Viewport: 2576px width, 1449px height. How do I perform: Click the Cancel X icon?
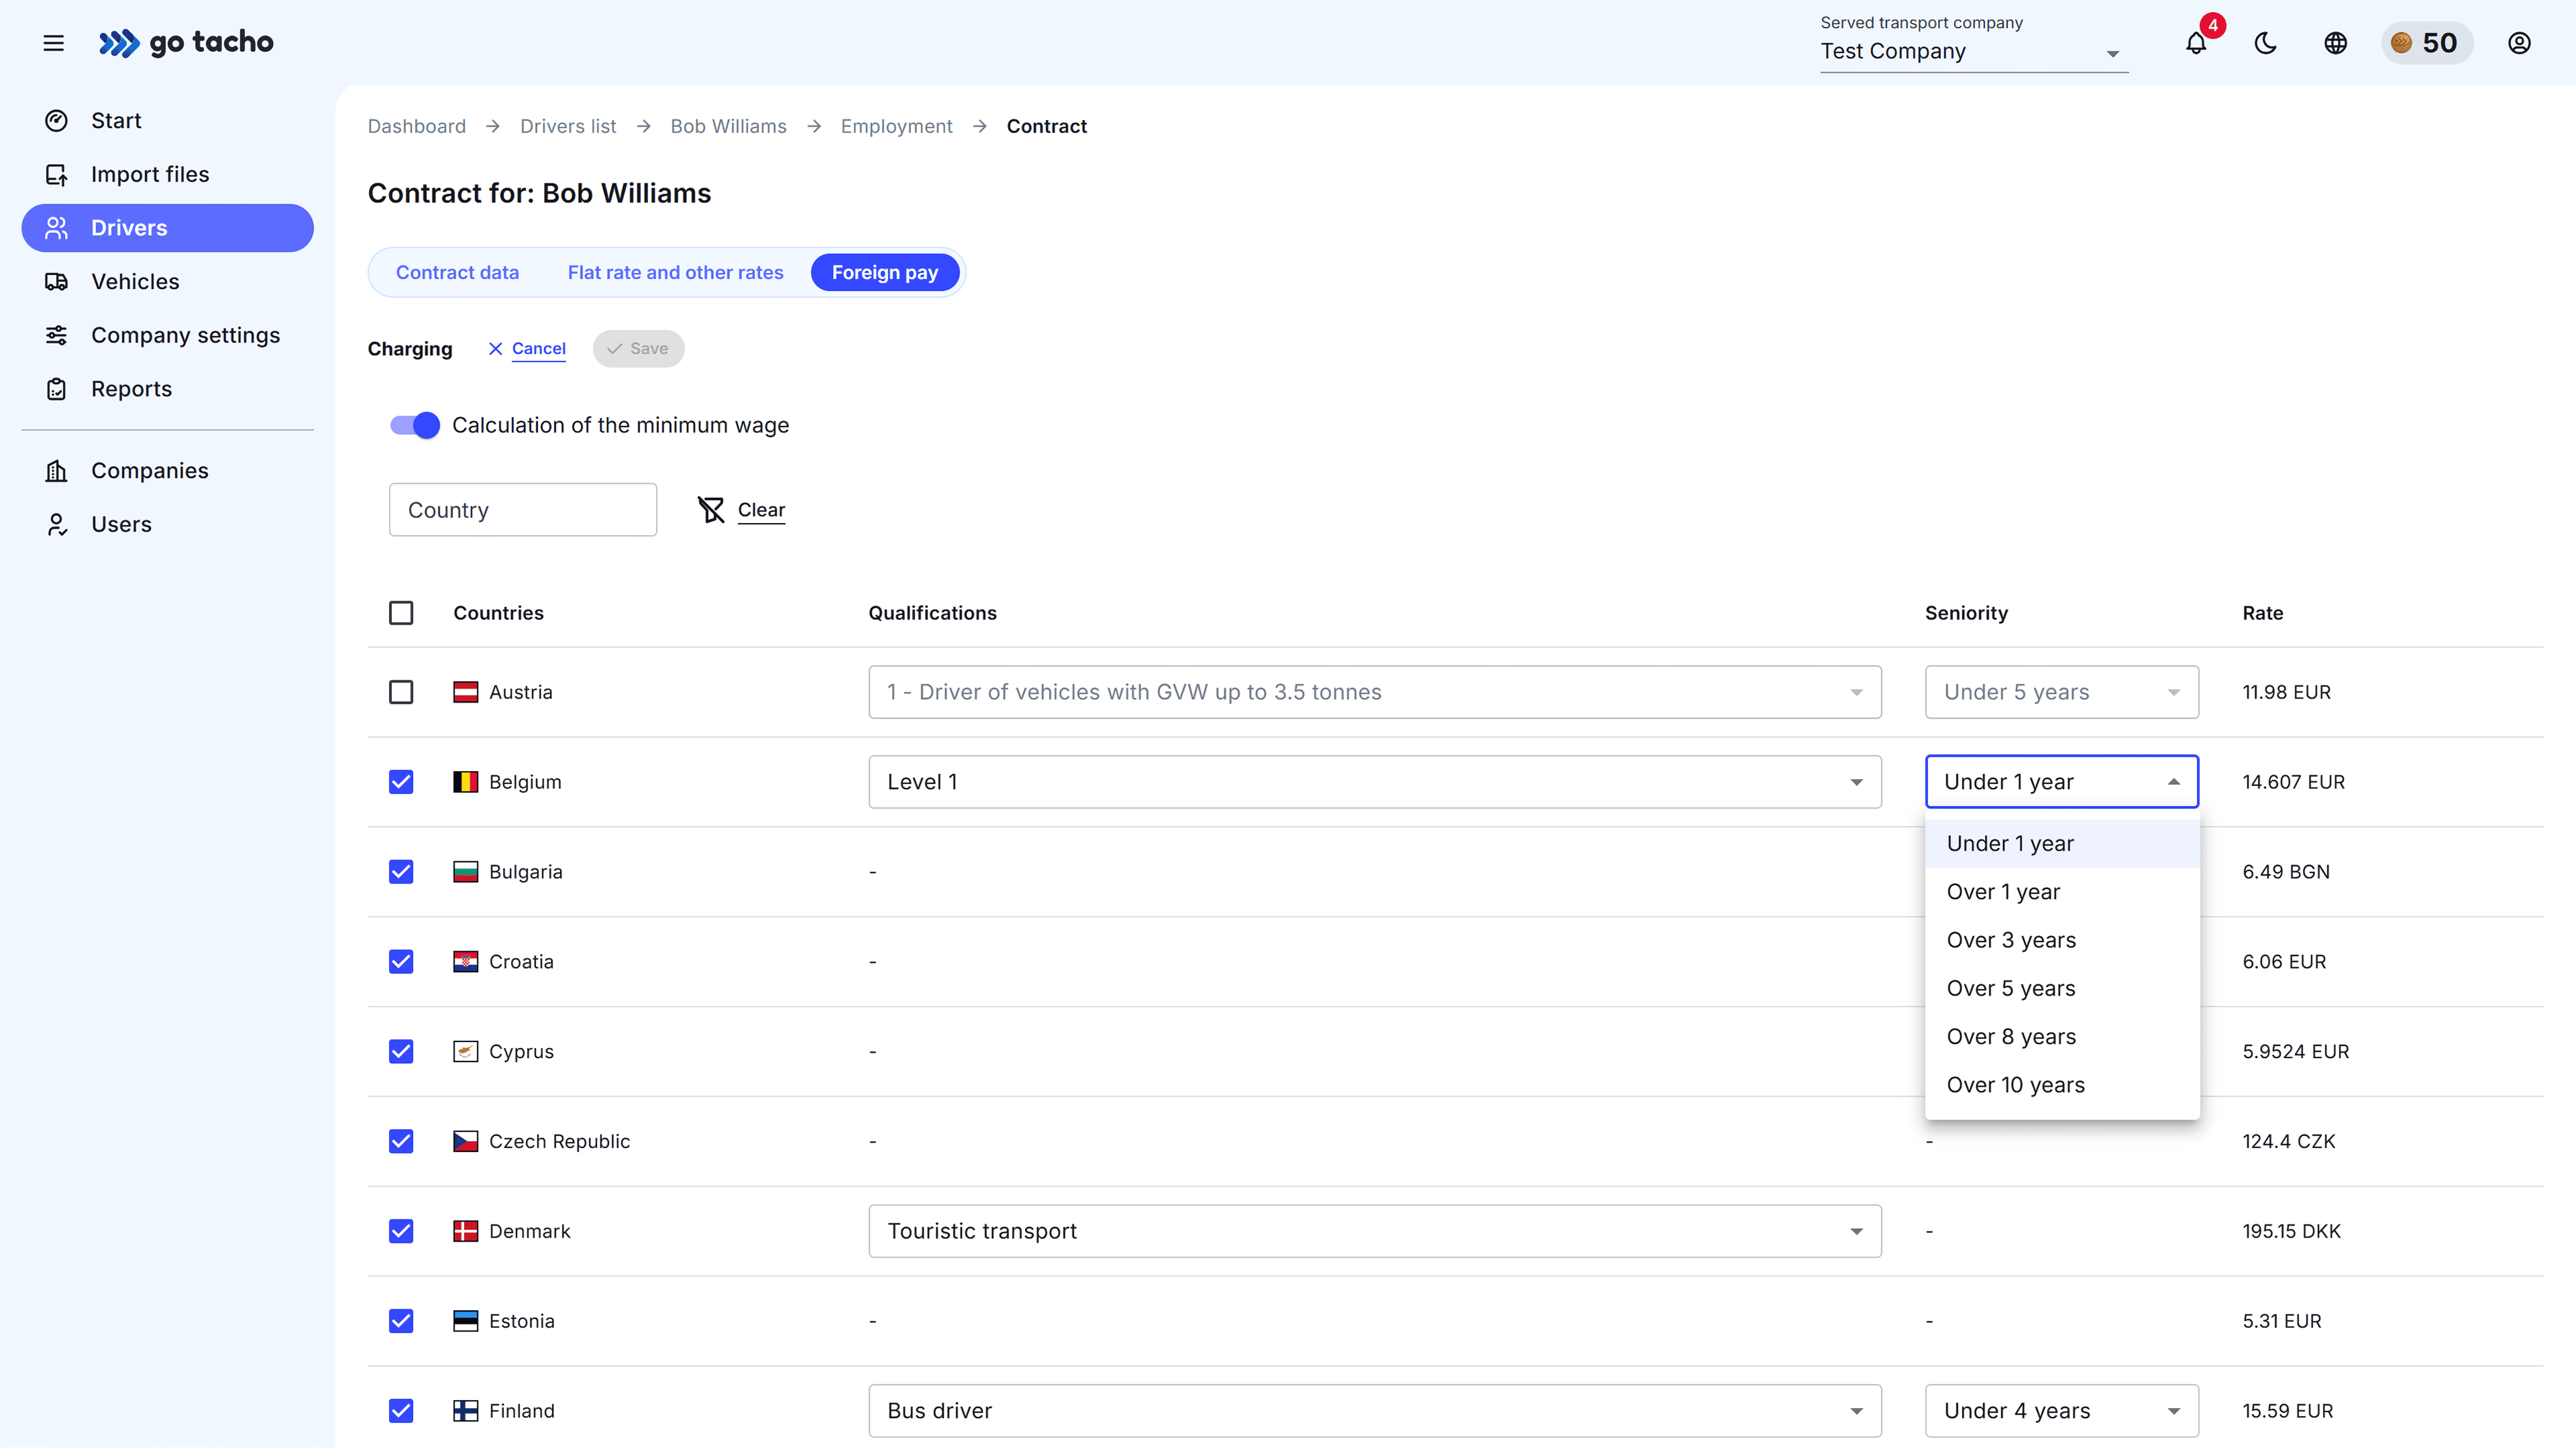pos(495,349)
